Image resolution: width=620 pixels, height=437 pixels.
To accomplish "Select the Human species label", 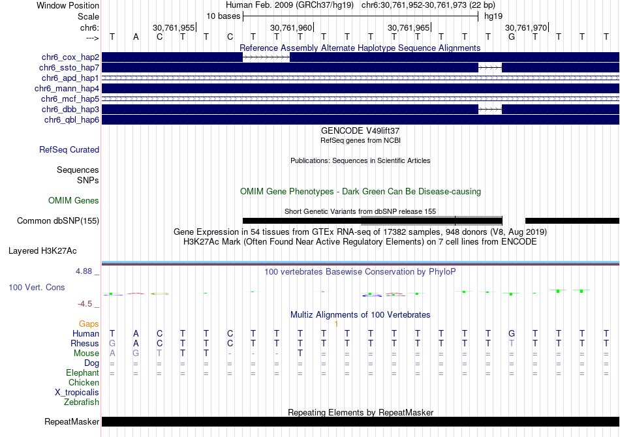I will coord(85,333).
